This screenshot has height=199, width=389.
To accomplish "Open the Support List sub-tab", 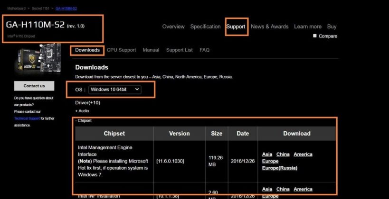I will [x=179, y=50].
